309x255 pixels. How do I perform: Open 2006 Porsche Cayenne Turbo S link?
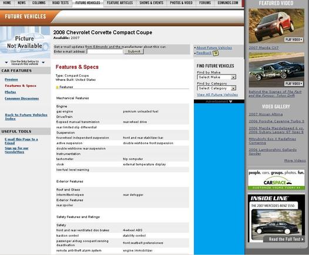click(x=276, y=121)
